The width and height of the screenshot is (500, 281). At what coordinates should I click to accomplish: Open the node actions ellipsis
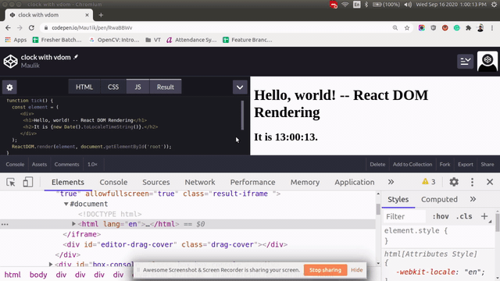(5, 224)
